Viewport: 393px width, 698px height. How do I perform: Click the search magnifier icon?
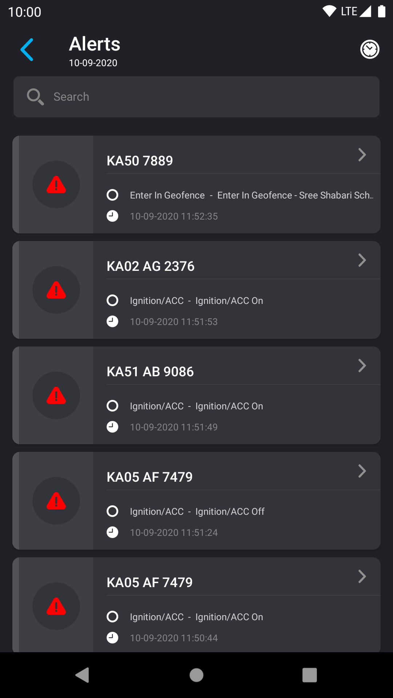pyautogui.click(x=35, y=97)
